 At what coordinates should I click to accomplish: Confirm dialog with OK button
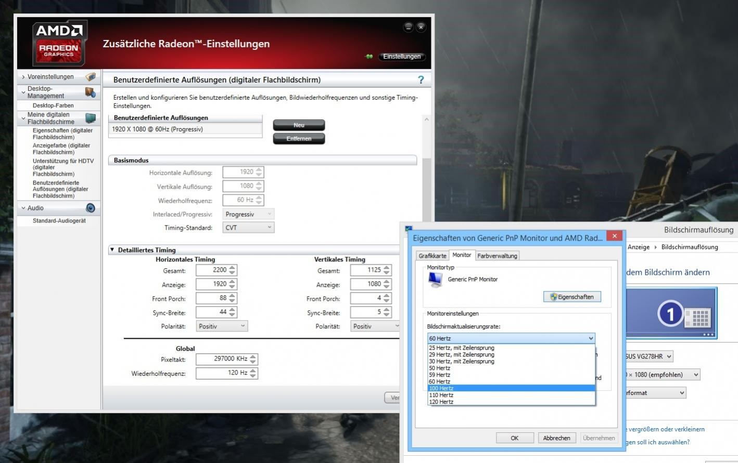[514, 438]
